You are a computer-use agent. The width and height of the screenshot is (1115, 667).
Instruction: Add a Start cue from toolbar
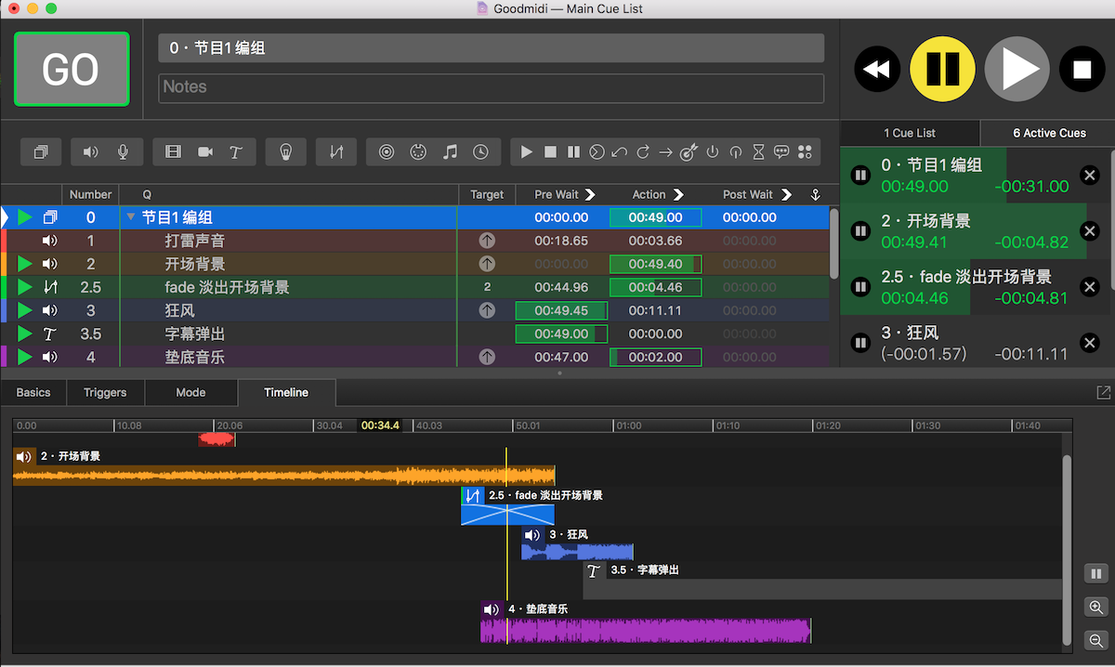[527, 151]
